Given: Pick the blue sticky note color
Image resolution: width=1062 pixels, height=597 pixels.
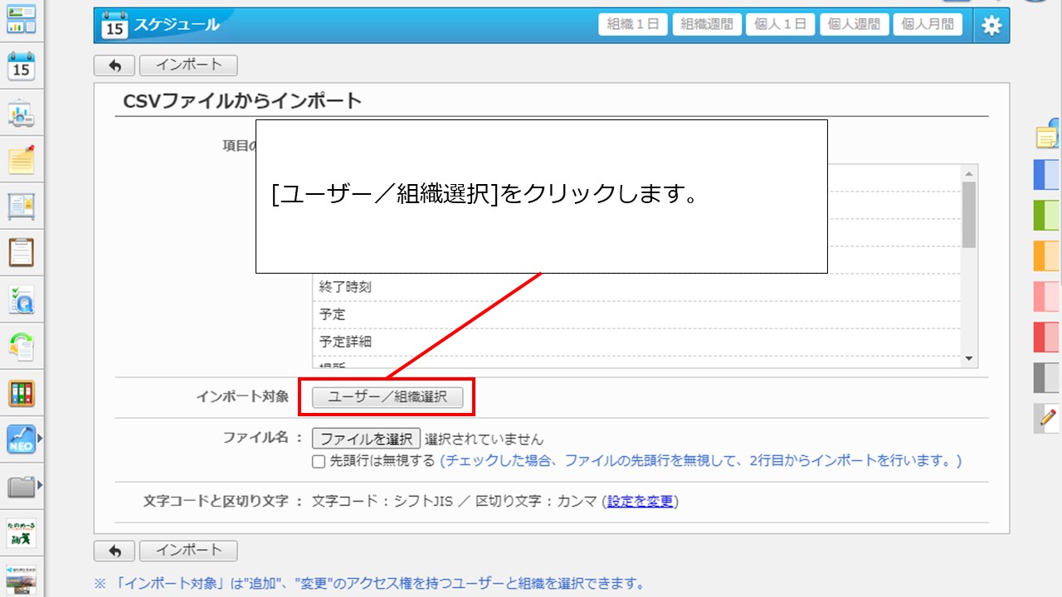Looking at the screenshot, I should pos(1046,175).
